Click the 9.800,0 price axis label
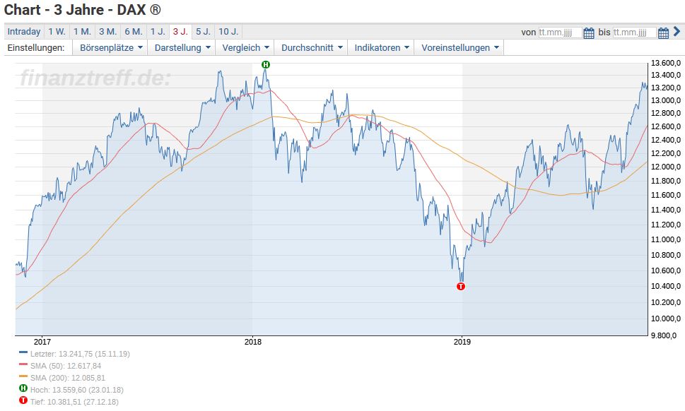 pos(664,335)
